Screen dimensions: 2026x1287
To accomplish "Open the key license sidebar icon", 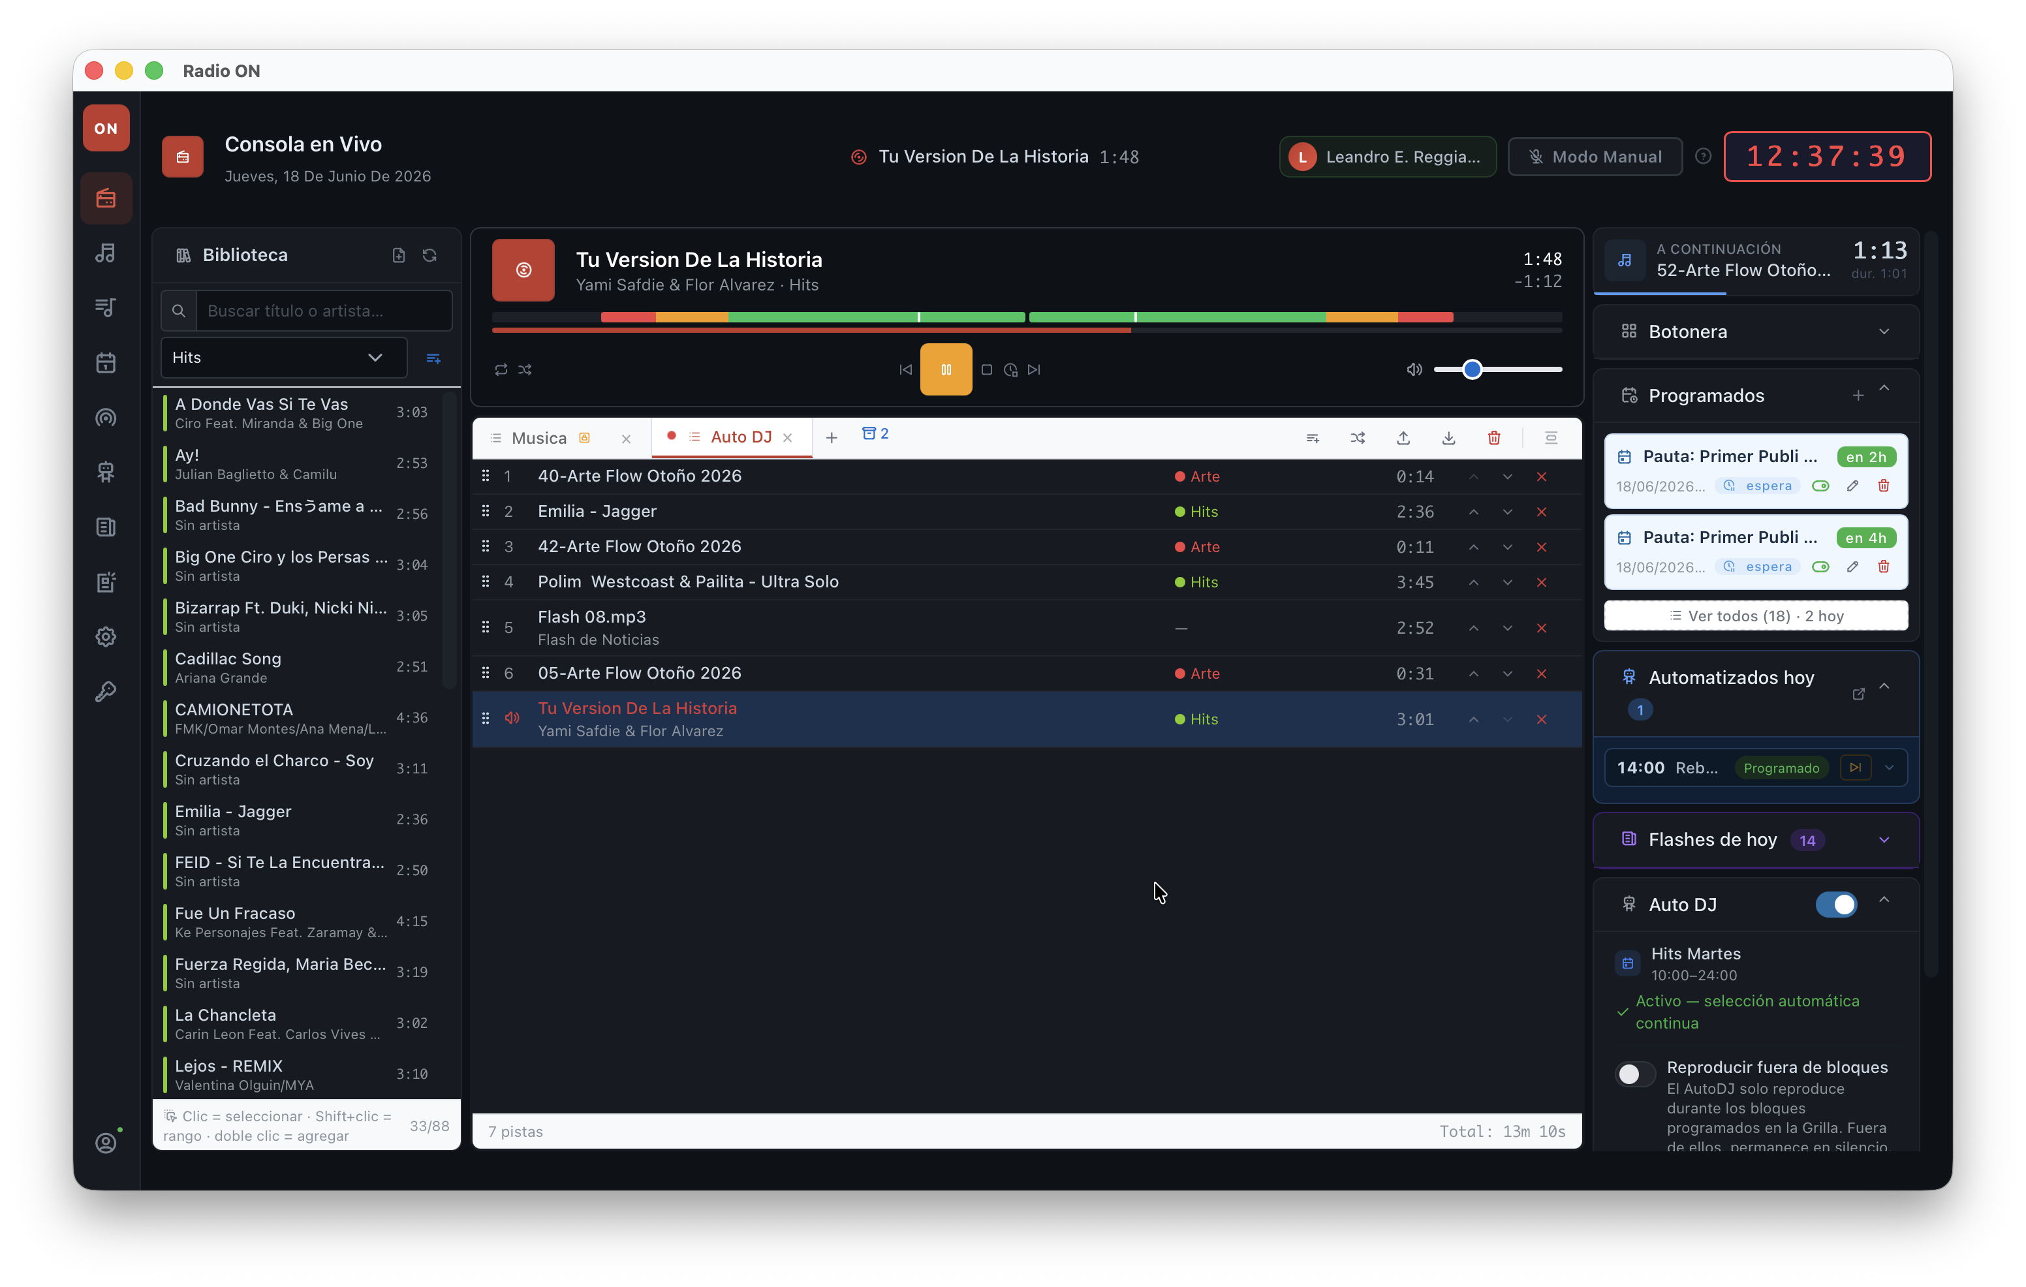I will coord(106,691).
